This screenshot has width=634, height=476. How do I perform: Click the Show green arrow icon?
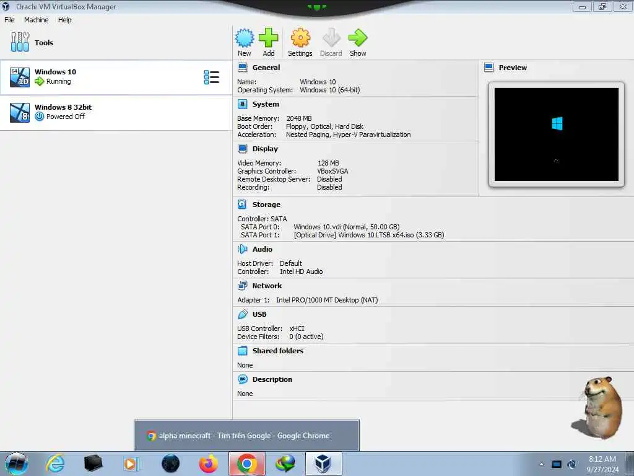[x=358, y=38]
